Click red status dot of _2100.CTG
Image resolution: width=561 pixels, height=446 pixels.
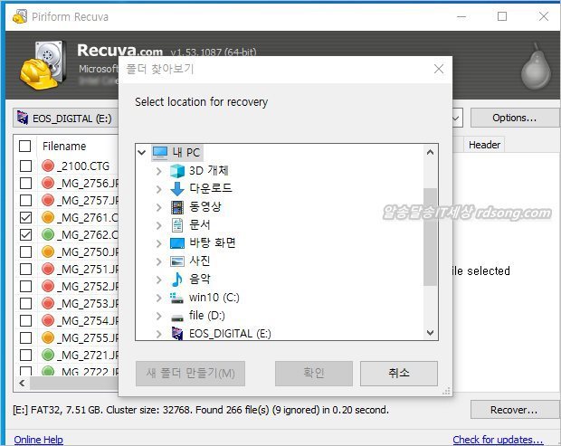[x=48, y=166]
